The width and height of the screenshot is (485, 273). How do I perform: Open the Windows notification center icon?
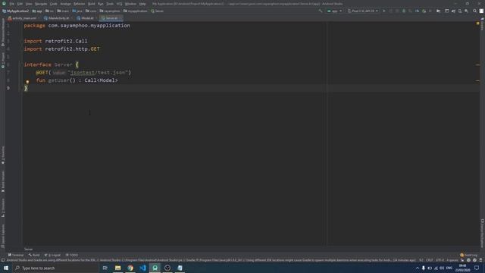(477, 268)
